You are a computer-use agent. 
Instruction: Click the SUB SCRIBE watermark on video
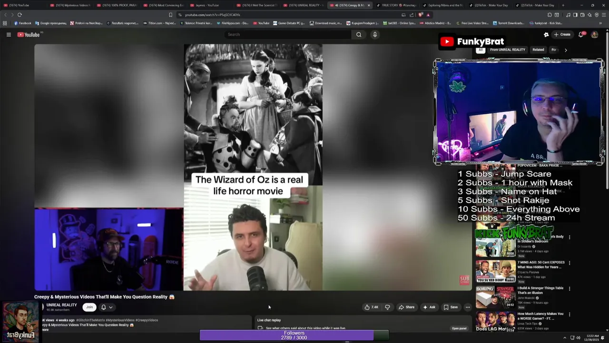464,280
